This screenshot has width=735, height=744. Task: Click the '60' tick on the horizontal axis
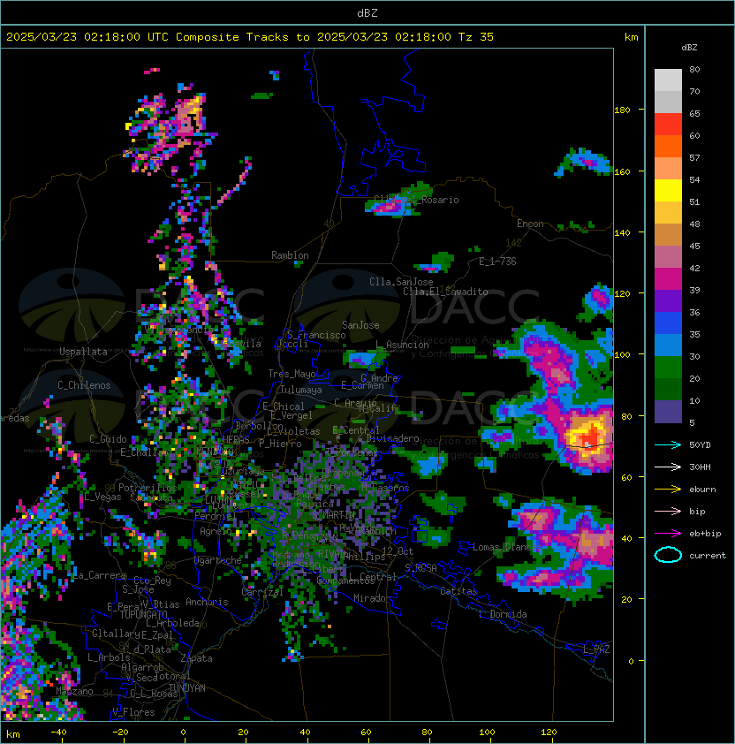pos(366,733)
